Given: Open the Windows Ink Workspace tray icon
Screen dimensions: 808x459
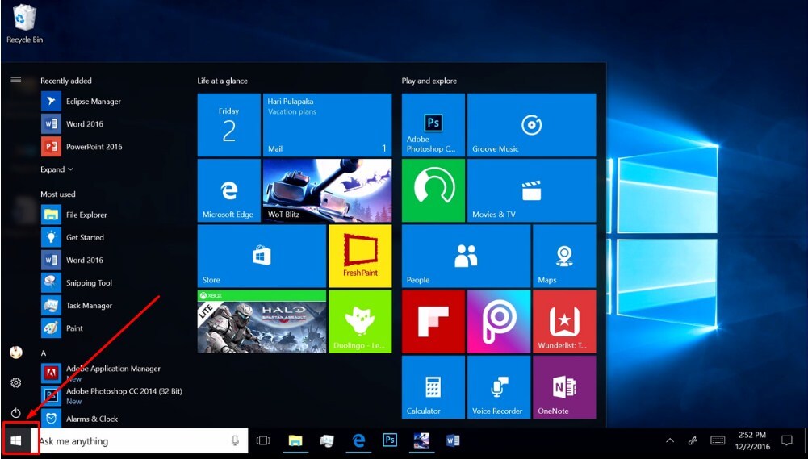Looking at the screenshot, I should 693,440.
